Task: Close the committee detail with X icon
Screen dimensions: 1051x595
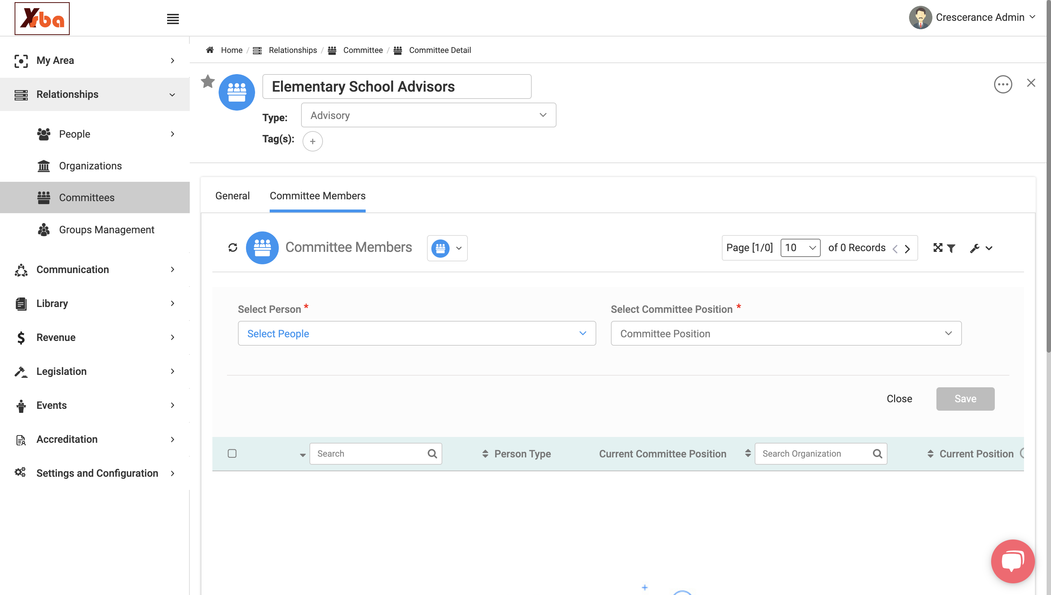Action: point(1031,83)
